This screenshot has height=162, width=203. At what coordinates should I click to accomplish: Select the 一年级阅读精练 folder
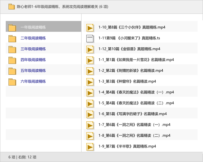33,27
